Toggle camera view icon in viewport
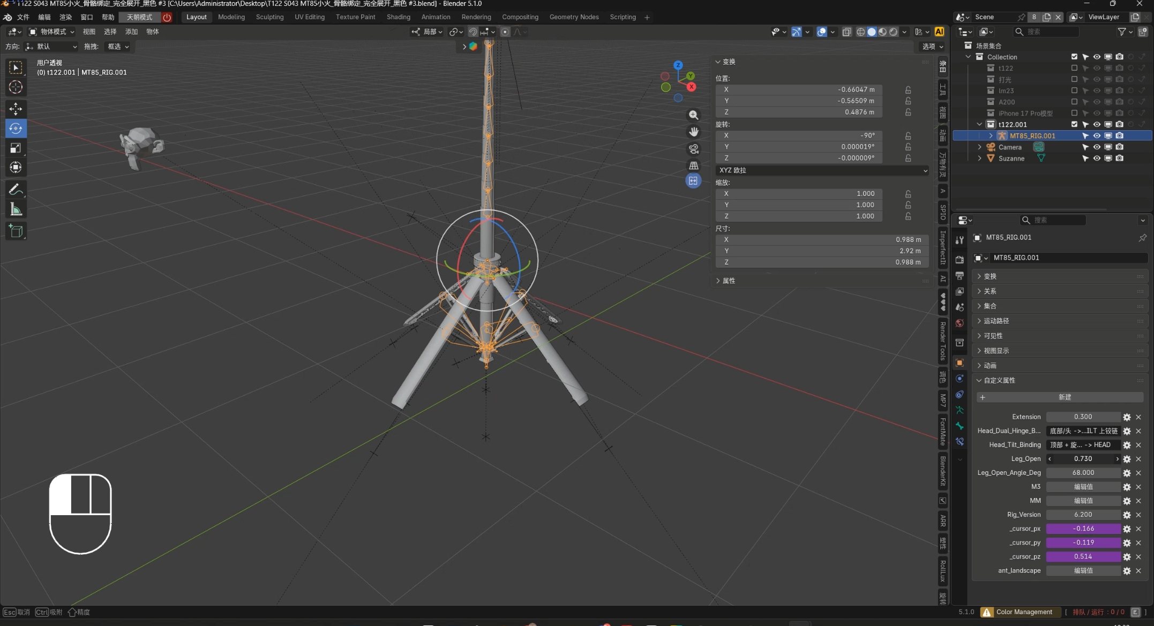Screen dimensions: 1154x626 click(693, 148)
